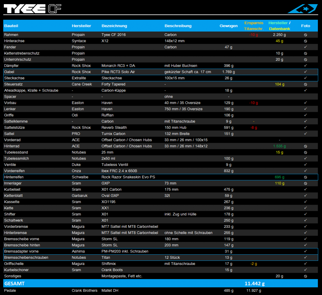Click the Gewogen column header

pyautogui.click(x=229, y=26)
